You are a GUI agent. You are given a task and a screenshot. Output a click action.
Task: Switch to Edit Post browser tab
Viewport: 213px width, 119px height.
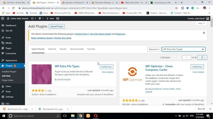pos(16,3)
